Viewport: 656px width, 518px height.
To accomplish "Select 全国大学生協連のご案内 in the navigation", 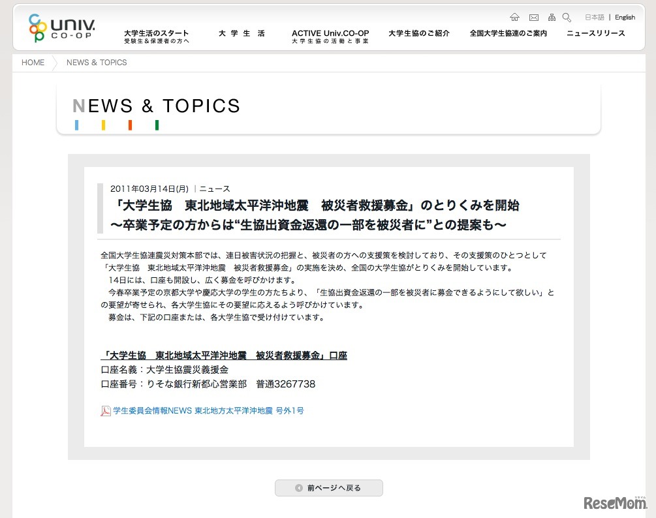I will (507, 32).
